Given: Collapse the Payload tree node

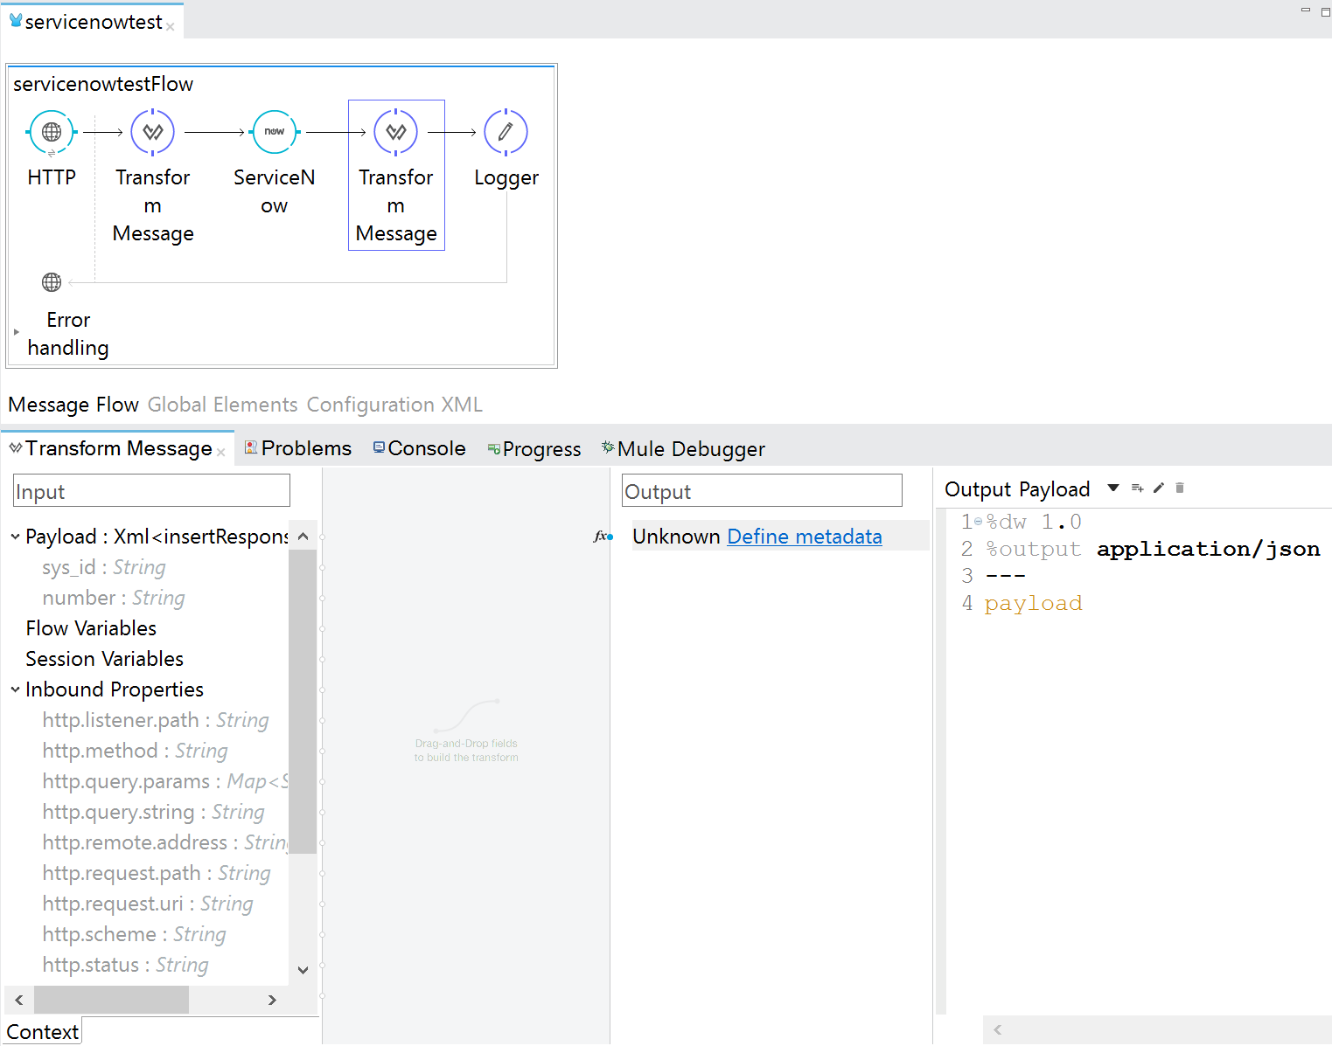Looking at the screenshot, I should pos(16,537).
